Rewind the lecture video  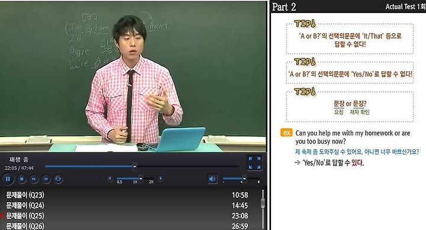34,179
